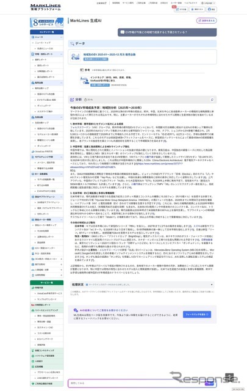The width and height of the screenshot is (247, 391).
Task: Click the 販売台数 section icon
Action: click(32, 82)
